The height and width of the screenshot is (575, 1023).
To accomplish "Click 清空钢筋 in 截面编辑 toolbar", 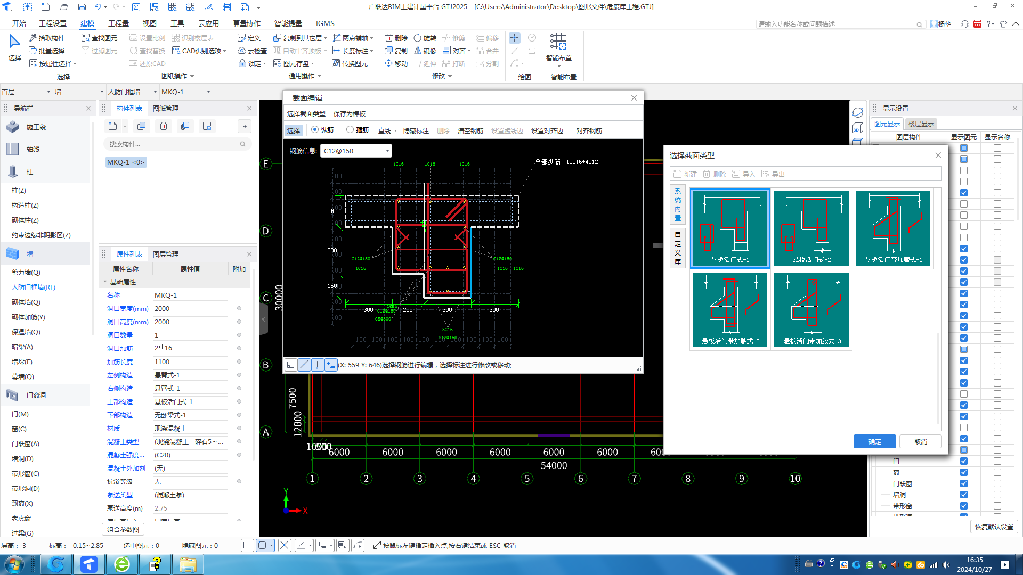I will (x=470, y=130).
